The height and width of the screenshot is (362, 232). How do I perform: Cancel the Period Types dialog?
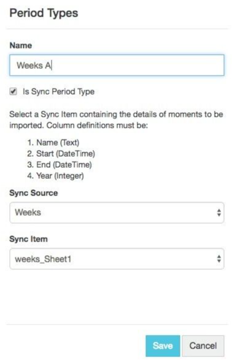[x=203, y=346]
